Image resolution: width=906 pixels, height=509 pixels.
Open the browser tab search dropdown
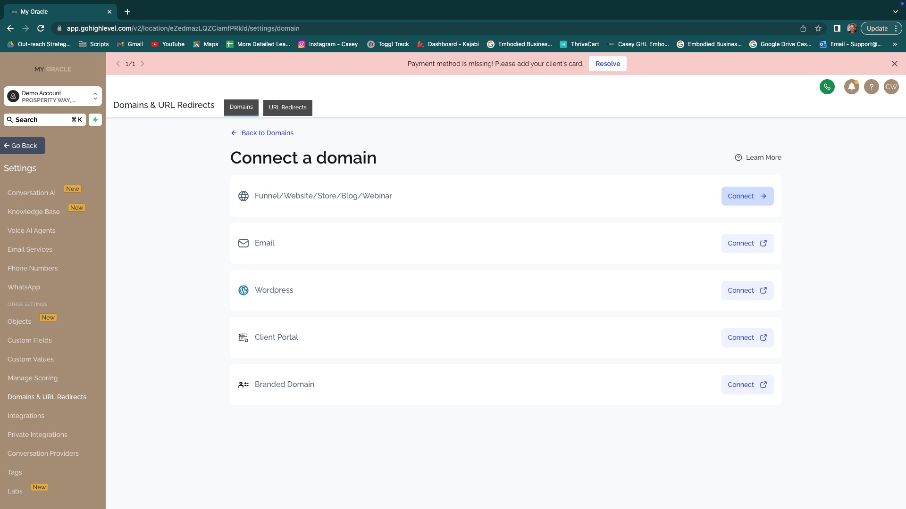point(895,11)
